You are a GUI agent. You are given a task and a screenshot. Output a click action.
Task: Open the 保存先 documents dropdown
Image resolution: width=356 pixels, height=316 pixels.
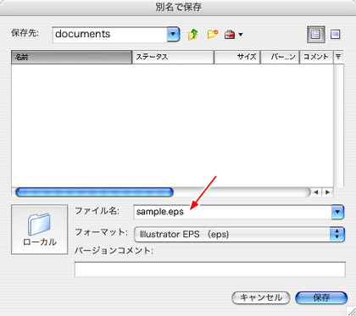tap(174, 35)
